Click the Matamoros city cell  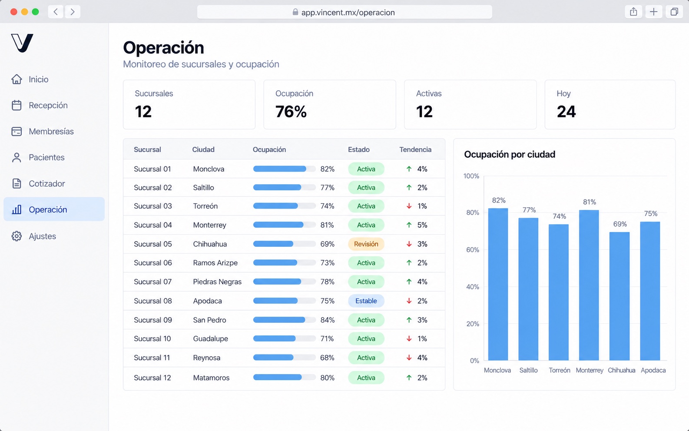[x=211, y=378]
